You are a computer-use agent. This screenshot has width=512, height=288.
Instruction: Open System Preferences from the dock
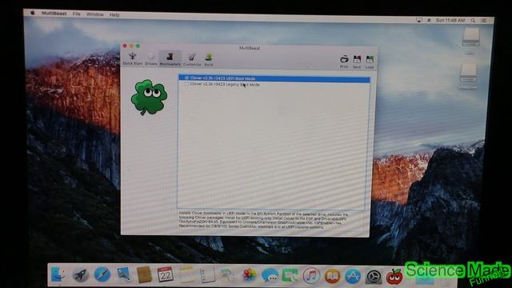coord(374,277)
